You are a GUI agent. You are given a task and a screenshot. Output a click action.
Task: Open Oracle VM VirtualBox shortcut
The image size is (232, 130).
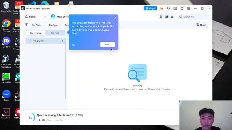tap(6, 61)
